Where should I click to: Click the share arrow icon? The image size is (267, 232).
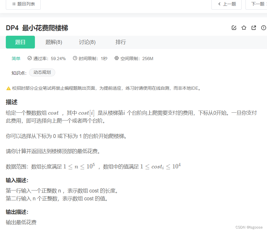(254, 28)
